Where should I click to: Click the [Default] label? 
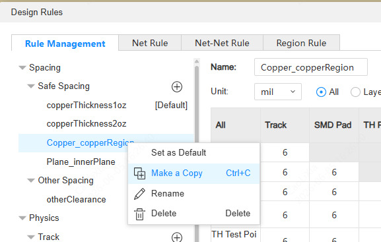coord(171,105)
